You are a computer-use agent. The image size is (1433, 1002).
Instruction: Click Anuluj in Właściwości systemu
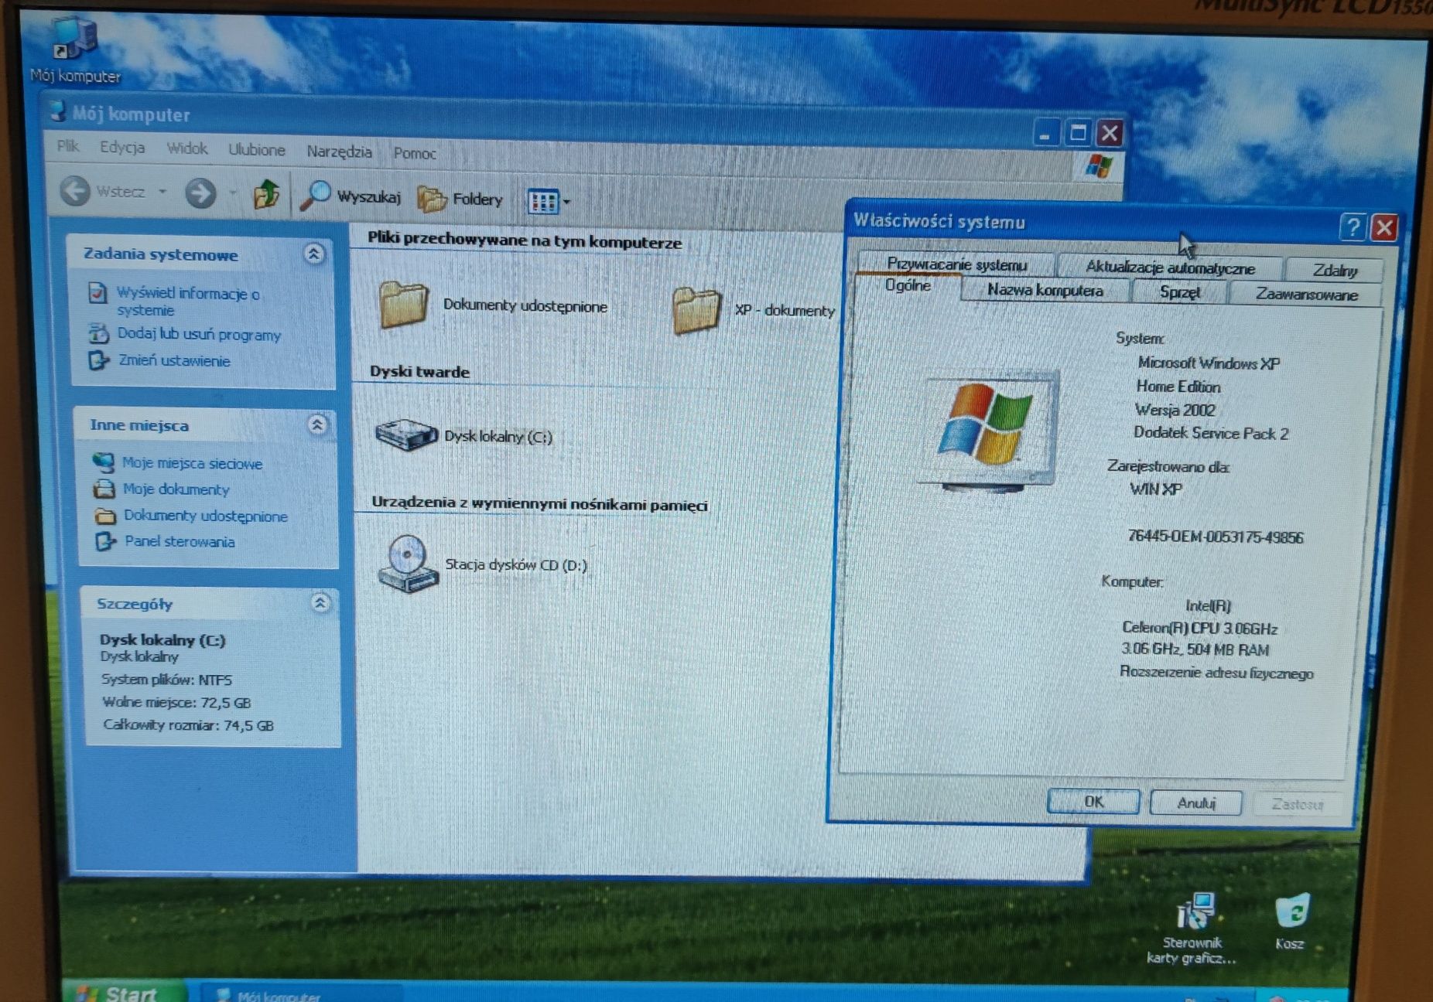tap(1195, 803)
